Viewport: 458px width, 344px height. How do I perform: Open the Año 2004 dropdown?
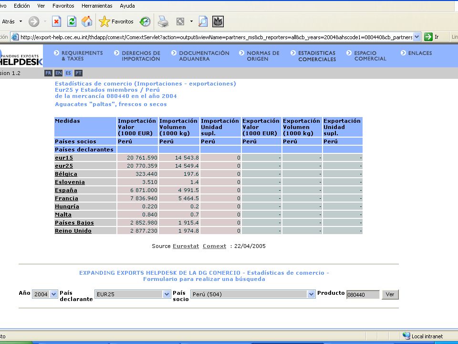point(45,294)
